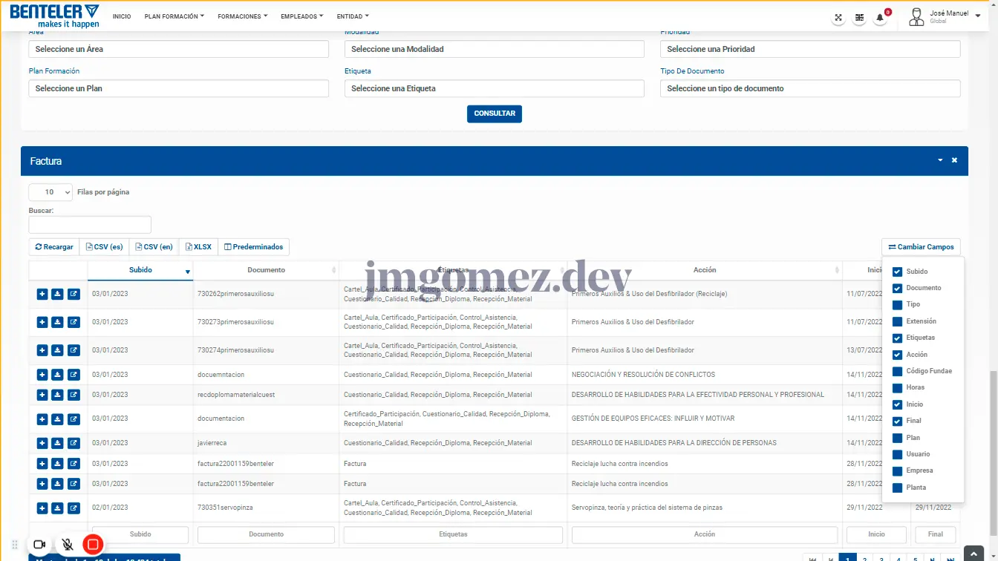998x561 pixels.
Task: Toggle fullscreen with the expand arrows icon
Action: (838, 17)
